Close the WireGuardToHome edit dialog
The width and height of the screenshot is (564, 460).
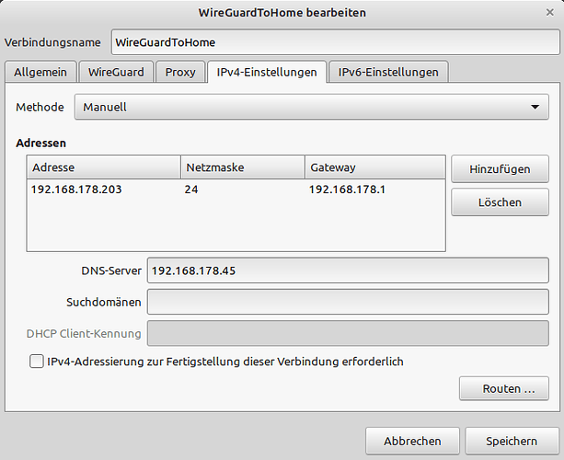549,13
